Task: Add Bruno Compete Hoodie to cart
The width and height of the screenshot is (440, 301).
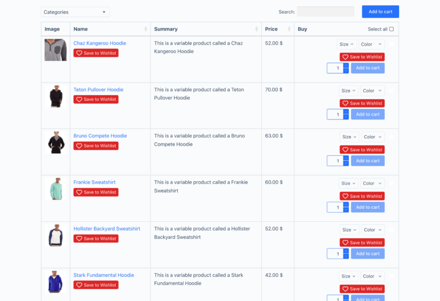Action: coord(368,161)
